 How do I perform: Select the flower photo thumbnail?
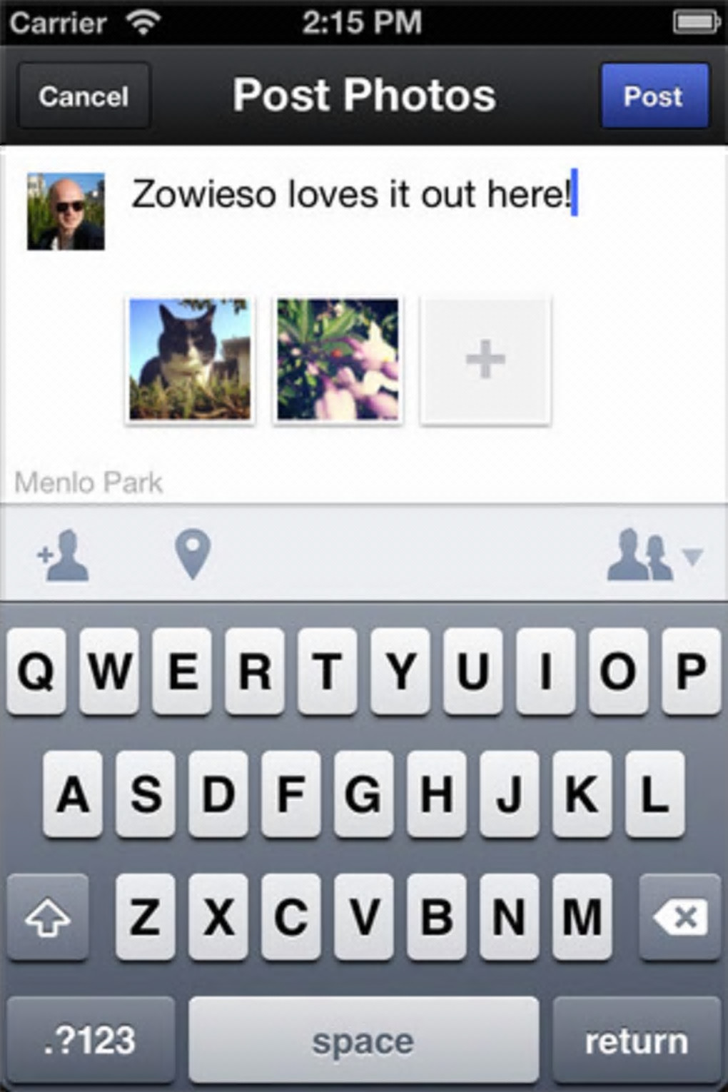(338, 360)
